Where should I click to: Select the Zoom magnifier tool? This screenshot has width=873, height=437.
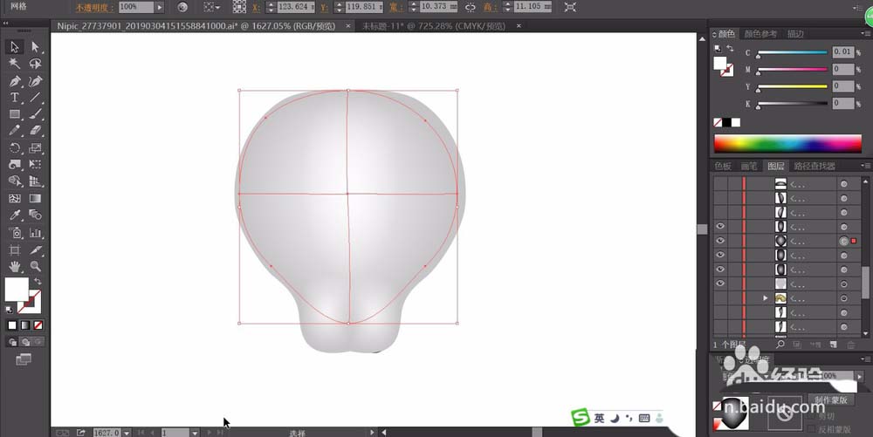point(35,267)
